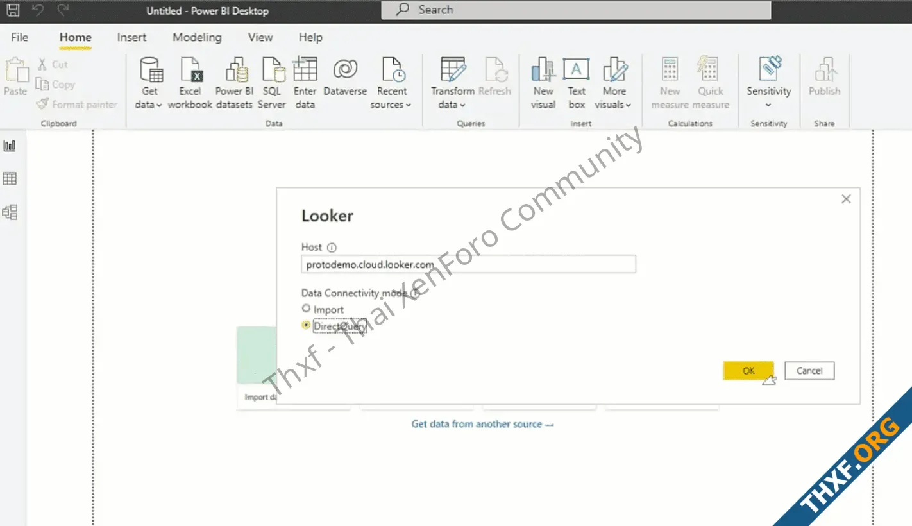
Task: Click the Host info icon
Action: (332, 248)
